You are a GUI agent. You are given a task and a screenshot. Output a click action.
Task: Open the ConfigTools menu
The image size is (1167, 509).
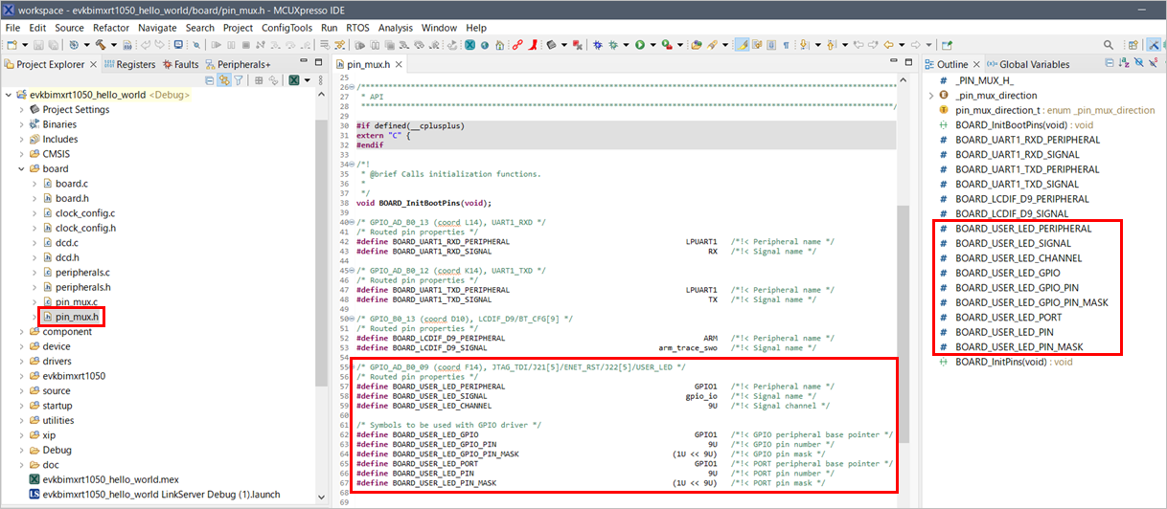tap(287, 28)
